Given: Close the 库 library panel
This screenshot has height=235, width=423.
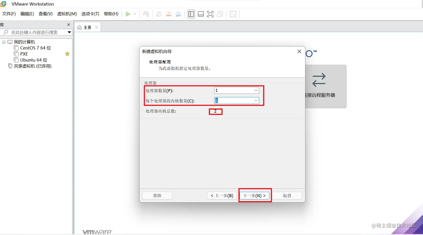Looking at the screenshot, I should (69, 25).
